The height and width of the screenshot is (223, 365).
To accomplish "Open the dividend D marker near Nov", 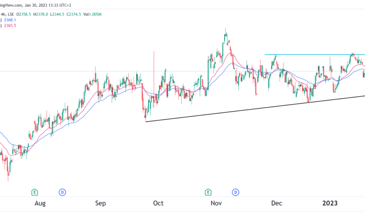I will coord(236,192).
